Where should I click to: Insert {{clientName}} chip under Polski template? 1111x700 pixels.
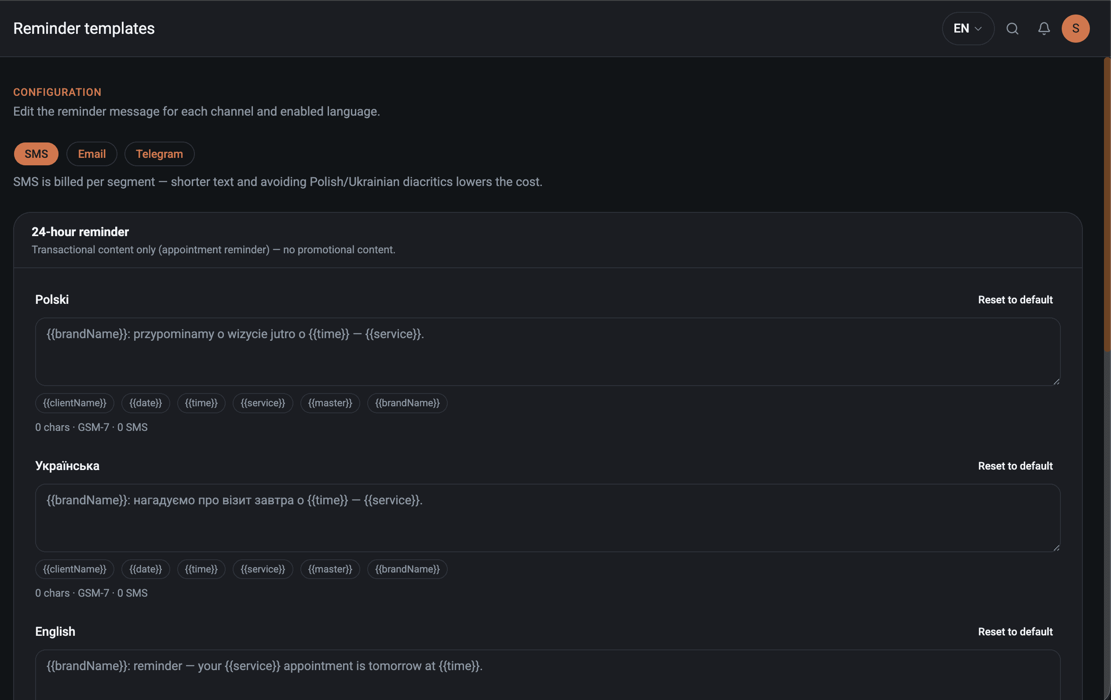75,403
